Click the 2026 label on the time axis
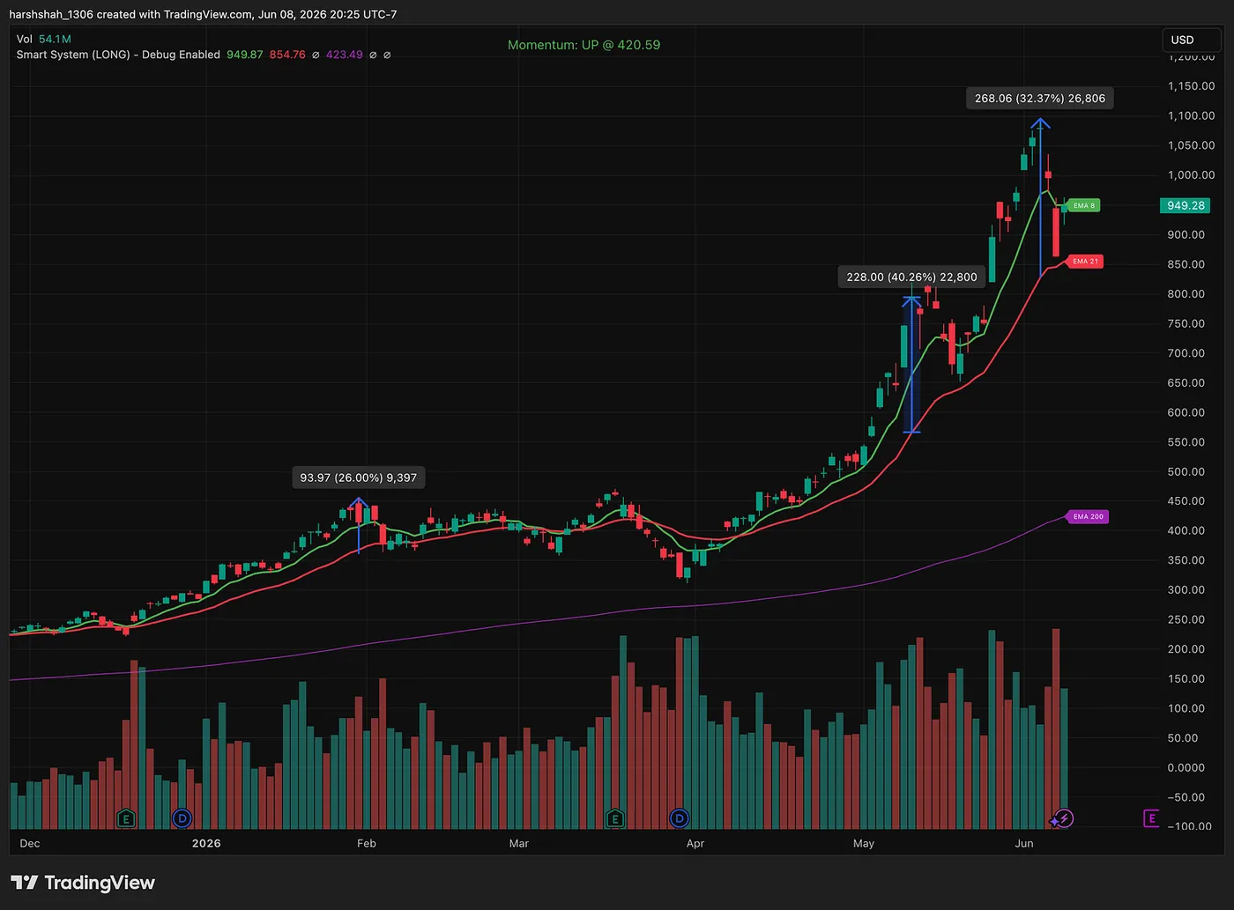The width and height of the screenshot is (1234, 910). [206, 843]
